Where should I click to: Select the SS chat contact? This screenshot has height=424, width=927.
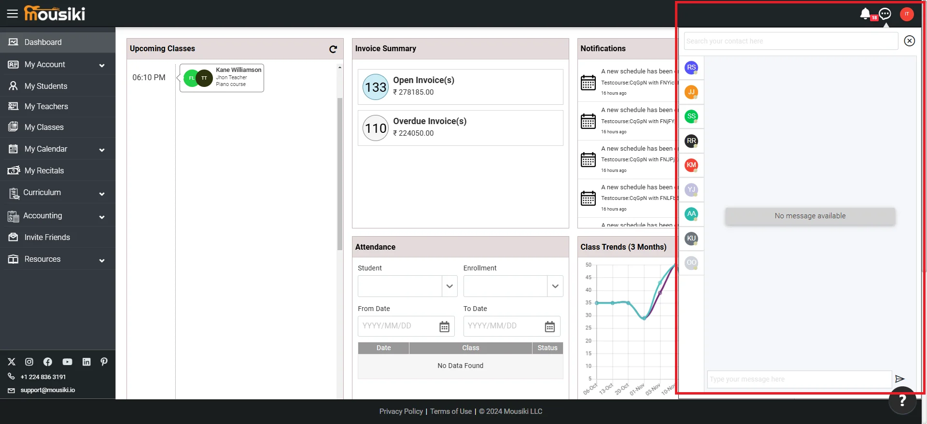(691, 116)
